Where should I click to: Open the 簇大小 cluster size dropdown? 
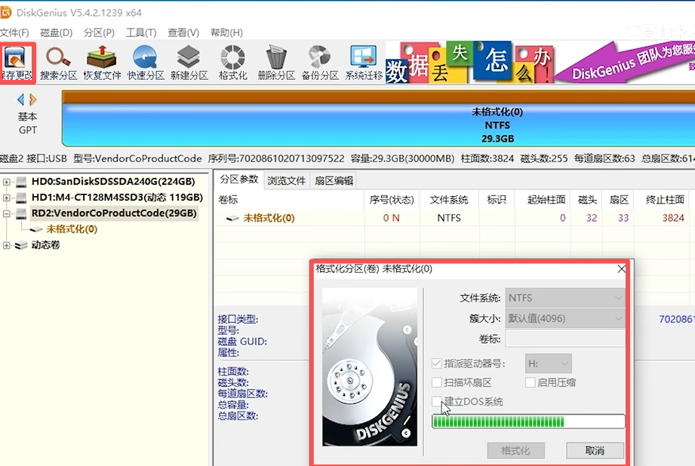(565, 318)
